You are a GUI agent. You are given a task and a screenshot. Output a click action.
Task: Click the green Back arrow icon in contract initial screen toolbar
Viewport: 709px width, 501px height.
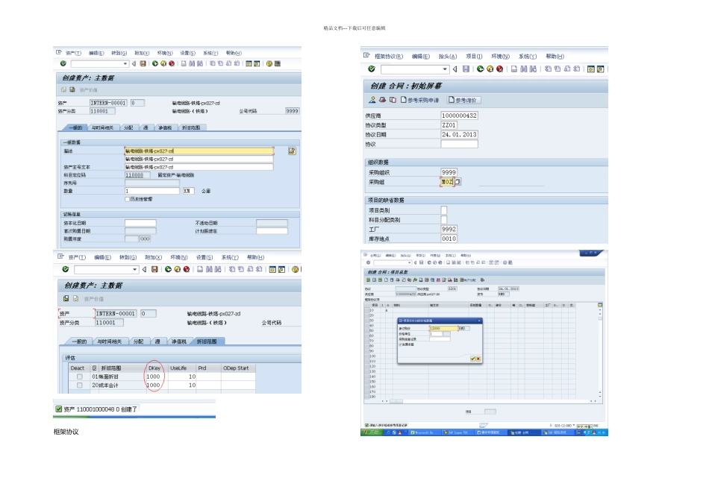480,69
